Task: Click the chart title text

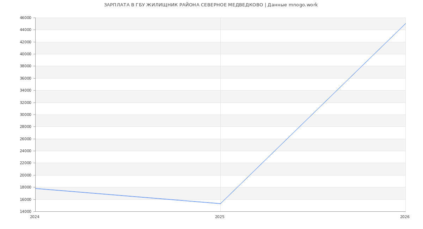Action: [211, 5]
